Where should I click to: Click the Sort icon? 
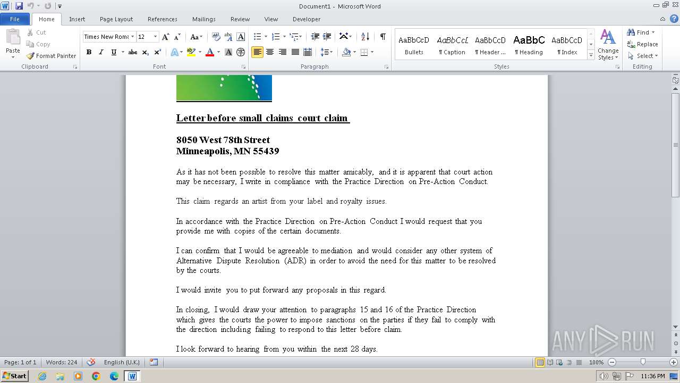(x=365, y=37)
